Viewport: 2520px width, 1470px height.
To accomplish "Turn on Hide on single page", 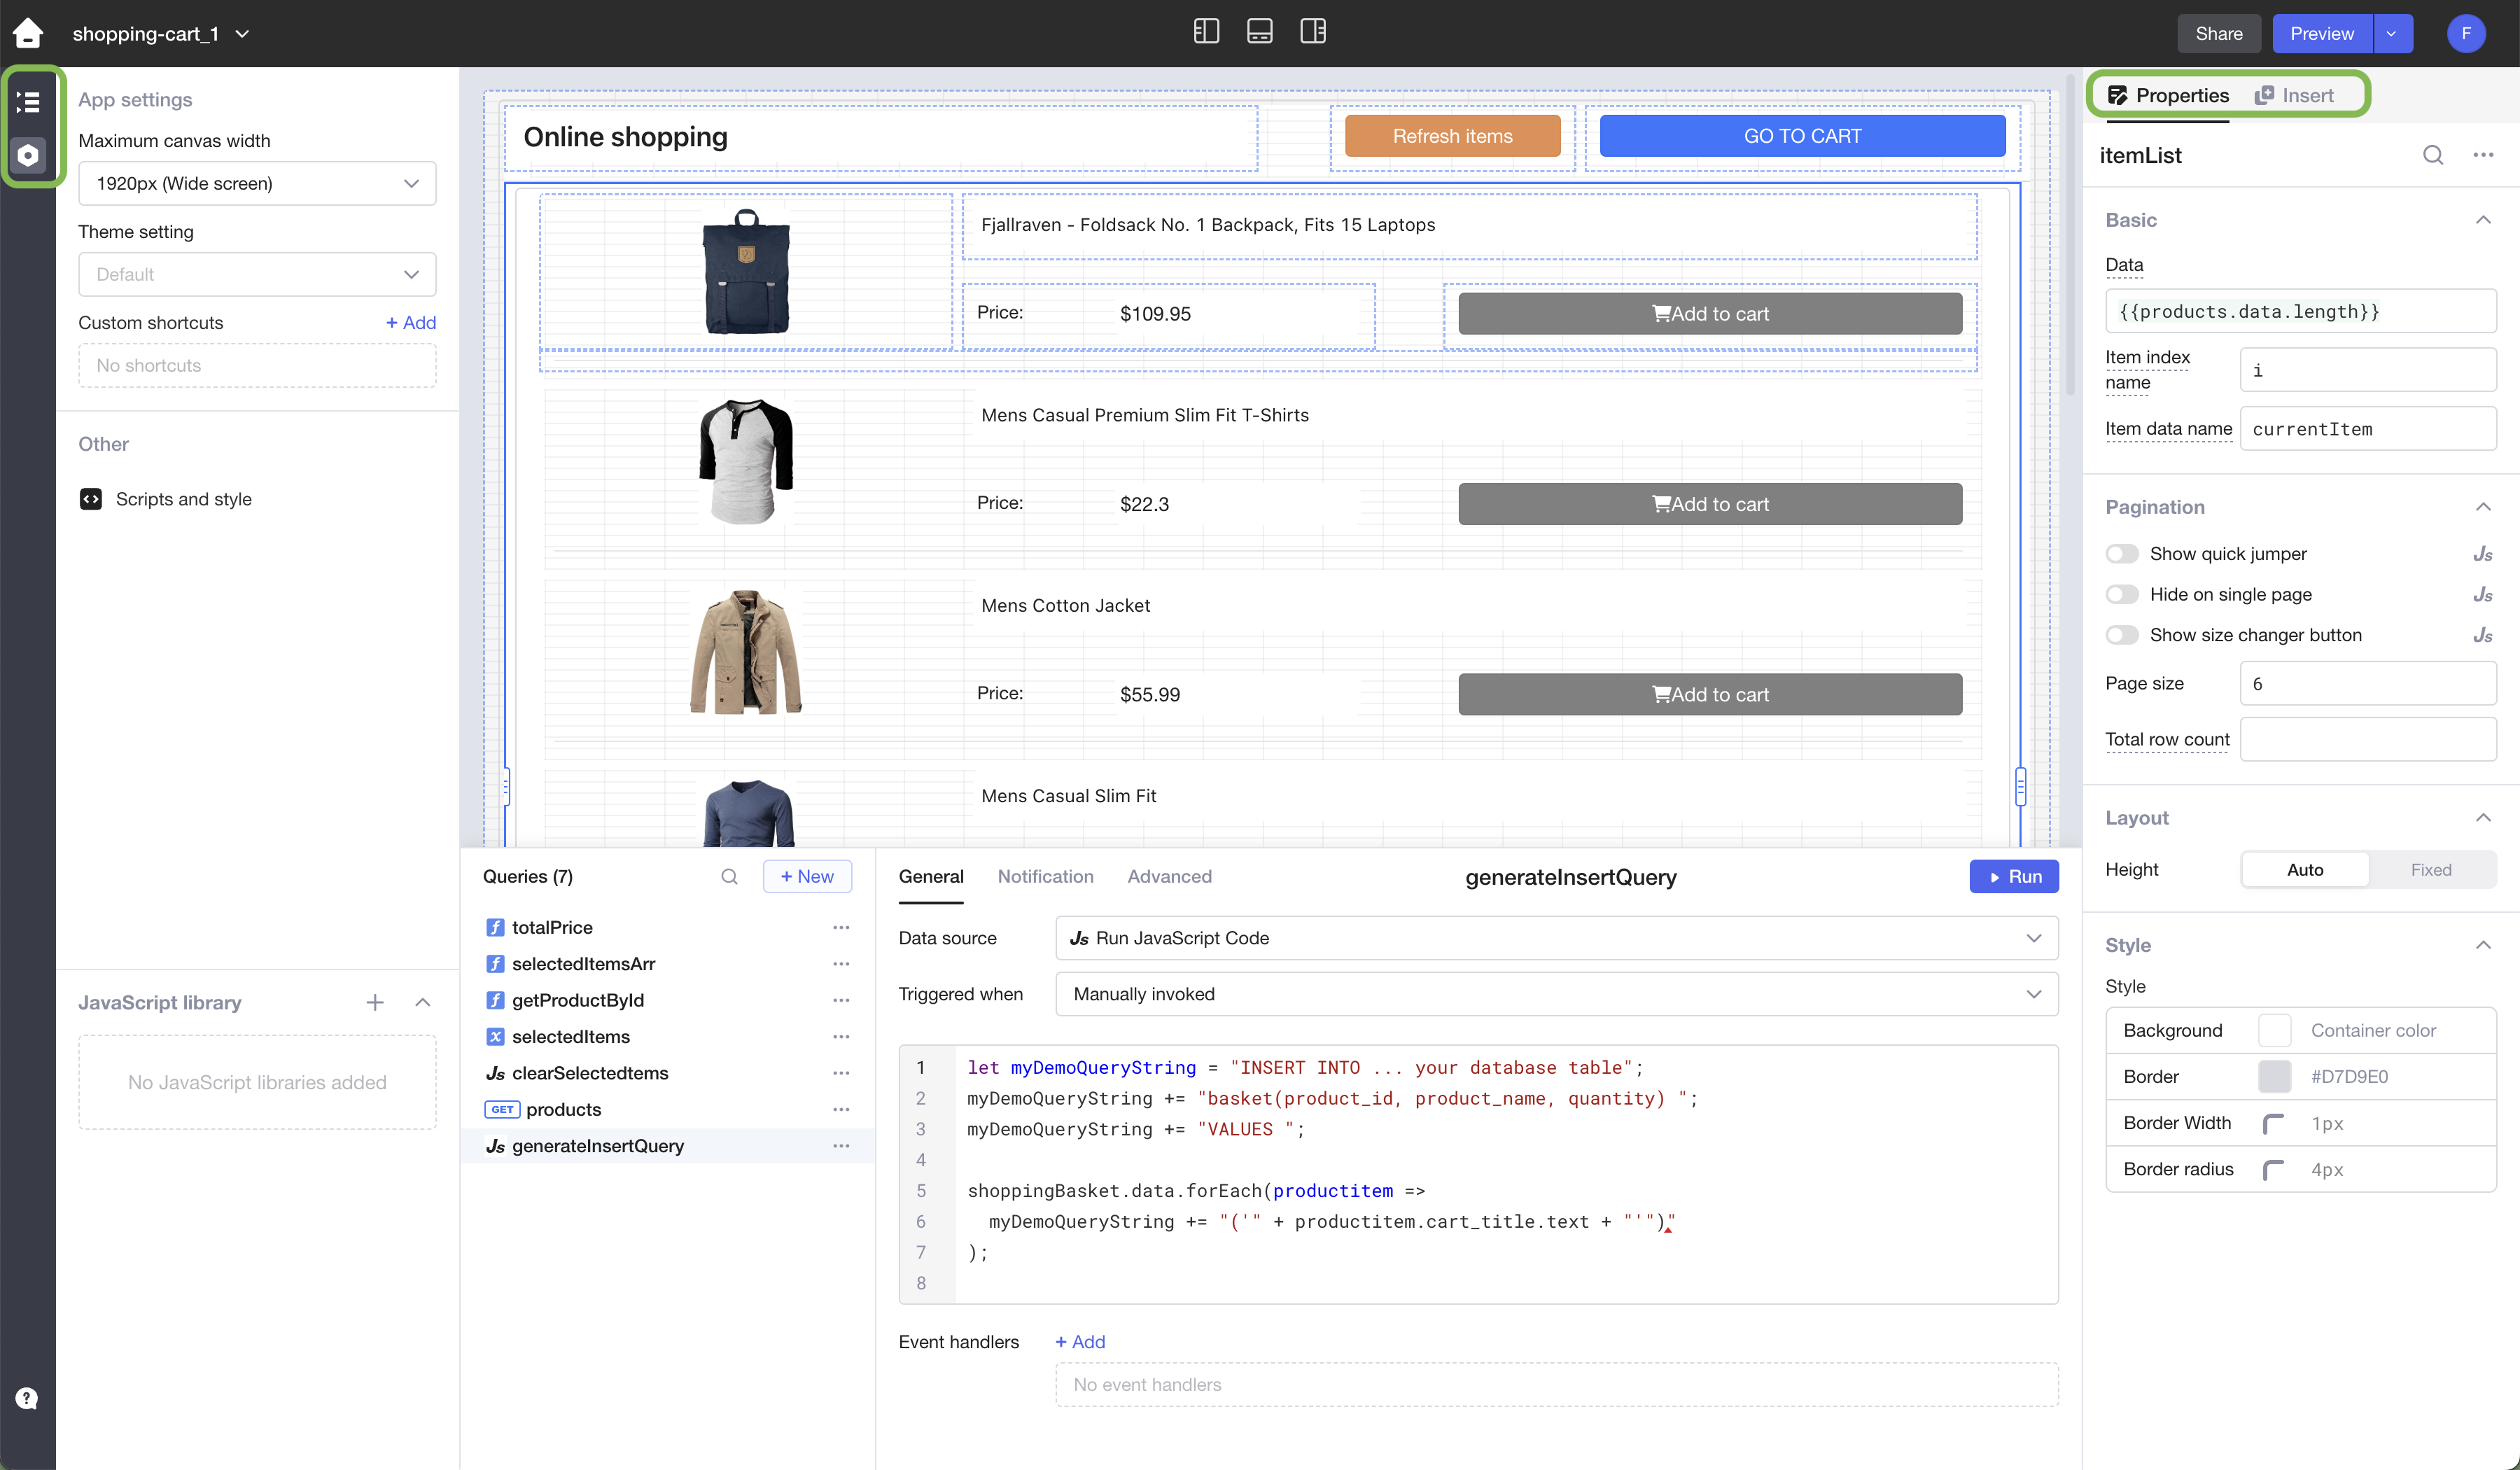I will click(x=2121, y=595).
